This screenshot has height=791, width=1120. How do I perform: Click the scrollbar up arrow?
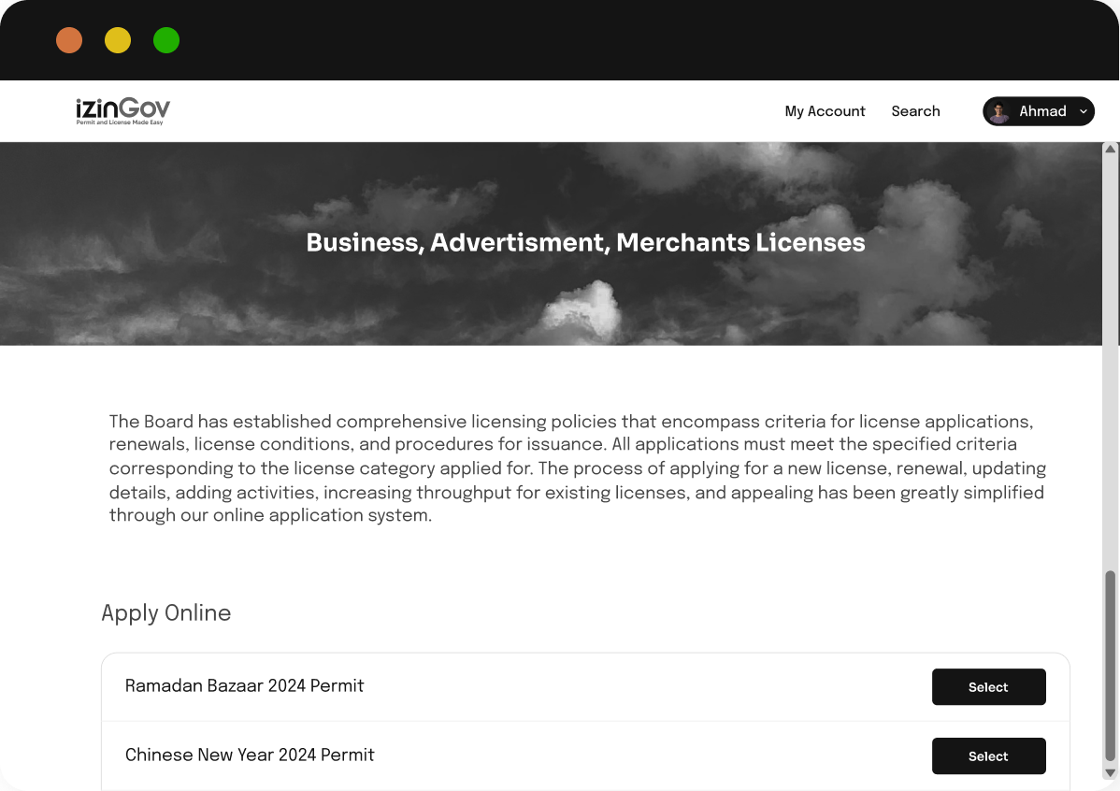click(x=1110, y=149)
